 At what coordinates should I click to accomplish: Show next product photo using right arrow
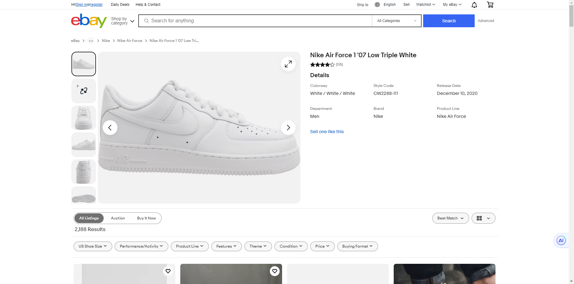pos(288,127)
